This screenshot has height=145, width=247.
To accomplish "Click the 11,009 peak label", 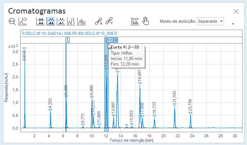I will click(x=99, y=117).
